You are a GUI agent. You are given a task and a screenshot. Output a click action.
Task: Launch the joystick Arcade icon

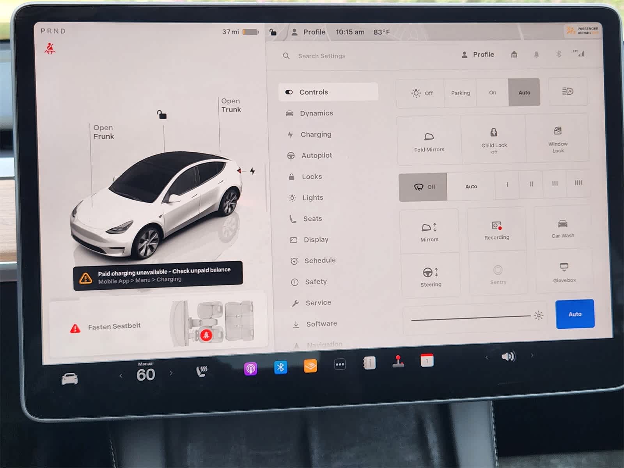[398, 361]
